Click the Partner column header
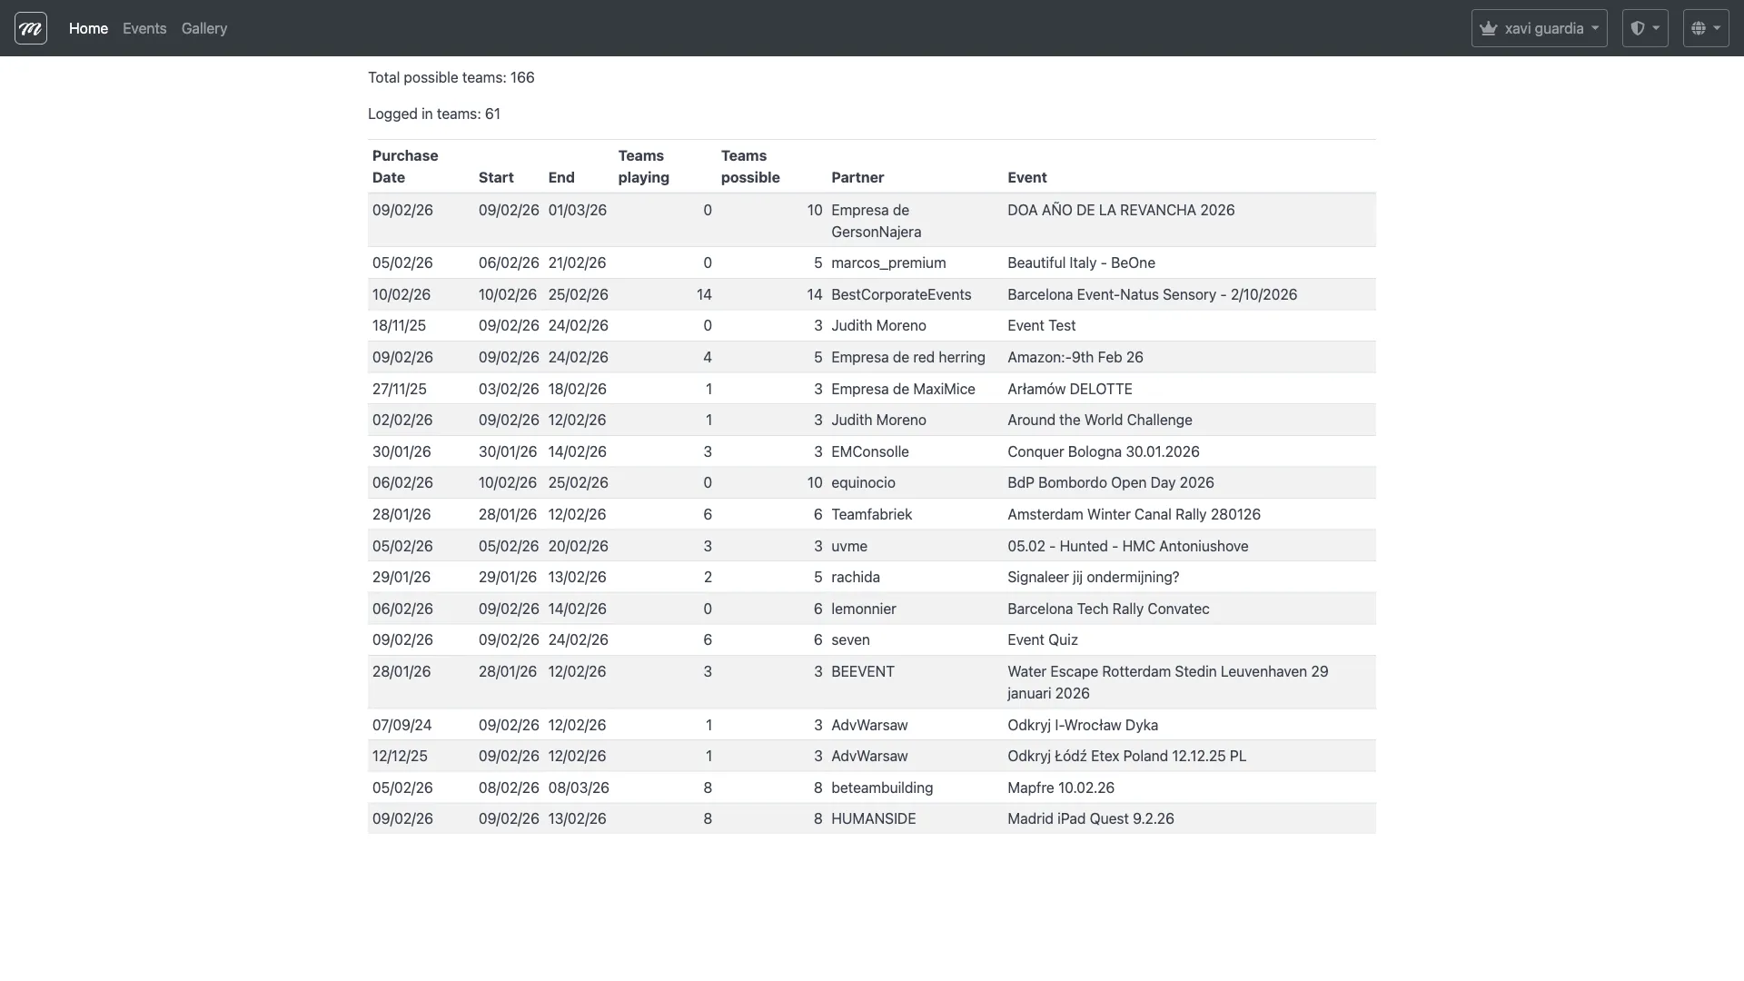The height and width of the screenshot is (981, 1744). click(x=857, y=177)
